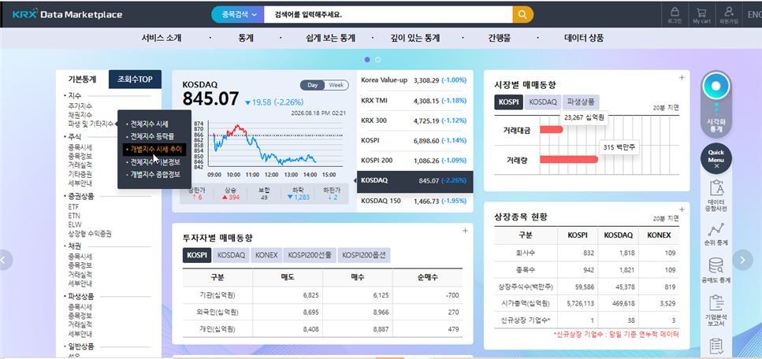The width and height of the screenshot is (762, 359).
Task: Select KOSPI200선물 tab
Action: coord(310,255)
